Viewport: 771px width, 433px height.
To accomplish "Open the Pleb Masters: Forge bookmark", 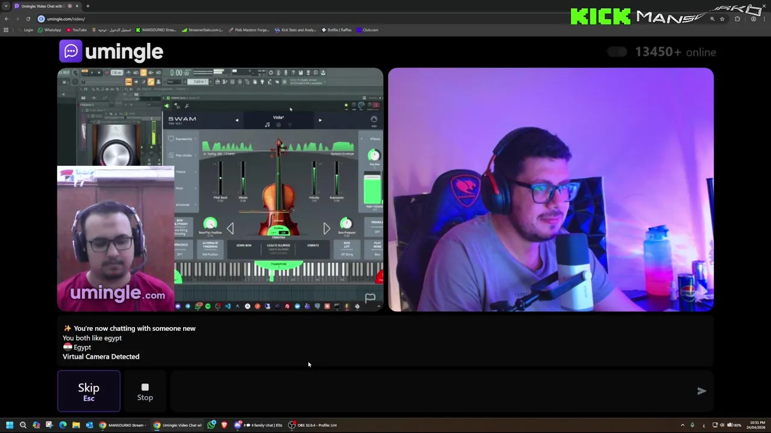I will pos(249,29).
